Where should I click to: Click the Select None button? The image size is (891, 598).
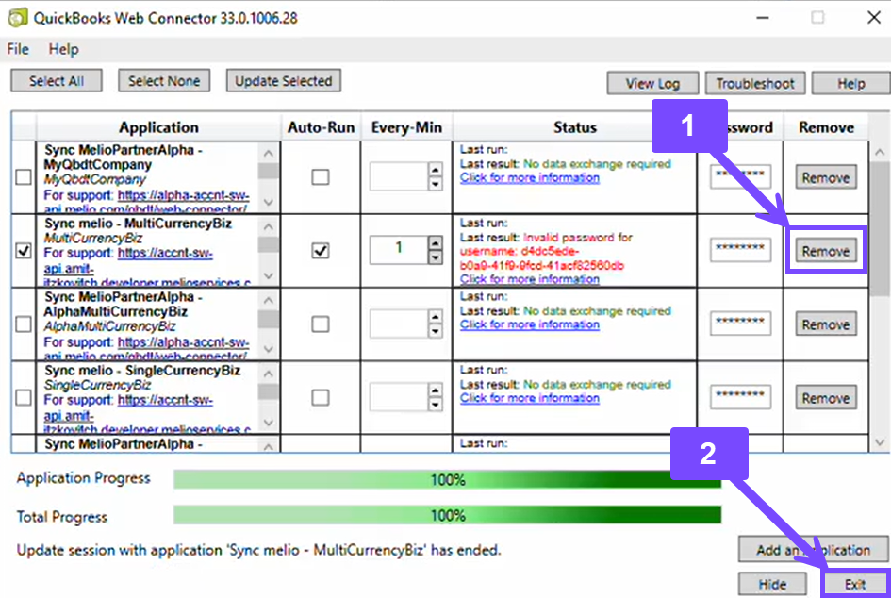(164, 81)
